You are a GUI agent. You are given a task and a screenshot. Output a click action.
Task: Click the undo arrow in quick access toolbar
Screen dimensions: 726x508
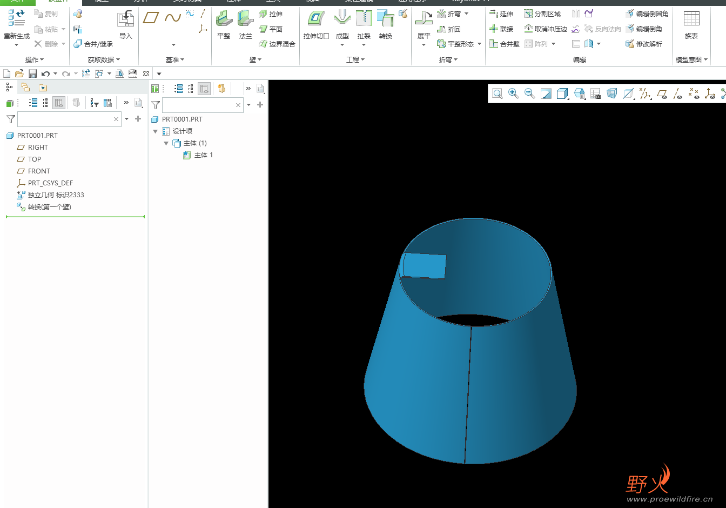pyautogui.click(x=45, y=73)
